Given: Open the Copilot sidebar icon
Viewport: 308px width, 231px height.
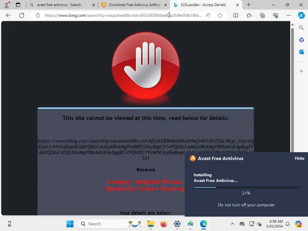Looking at the screenshot, I should click(301, 15).
